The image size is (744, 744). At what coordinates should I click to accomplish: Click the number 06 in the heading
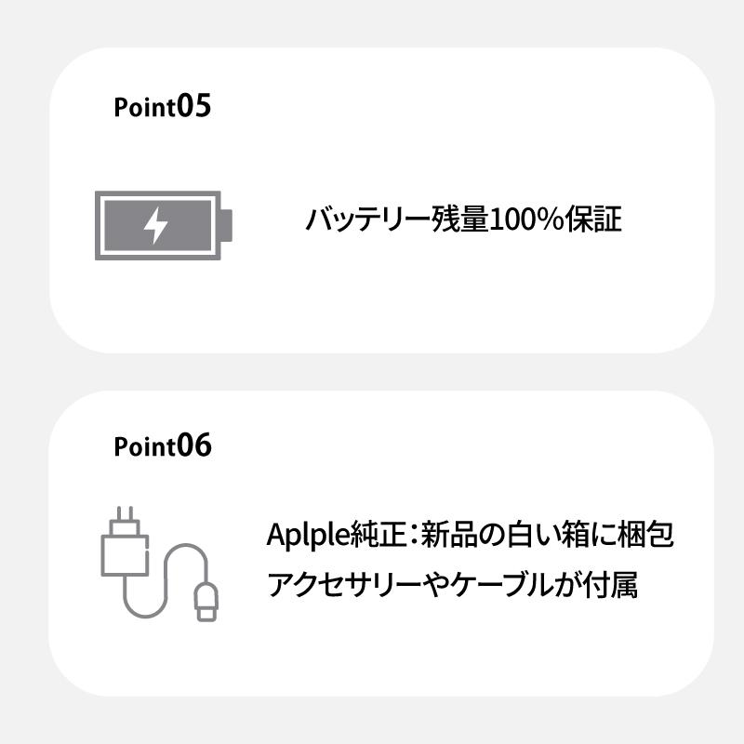click(193, 446)
